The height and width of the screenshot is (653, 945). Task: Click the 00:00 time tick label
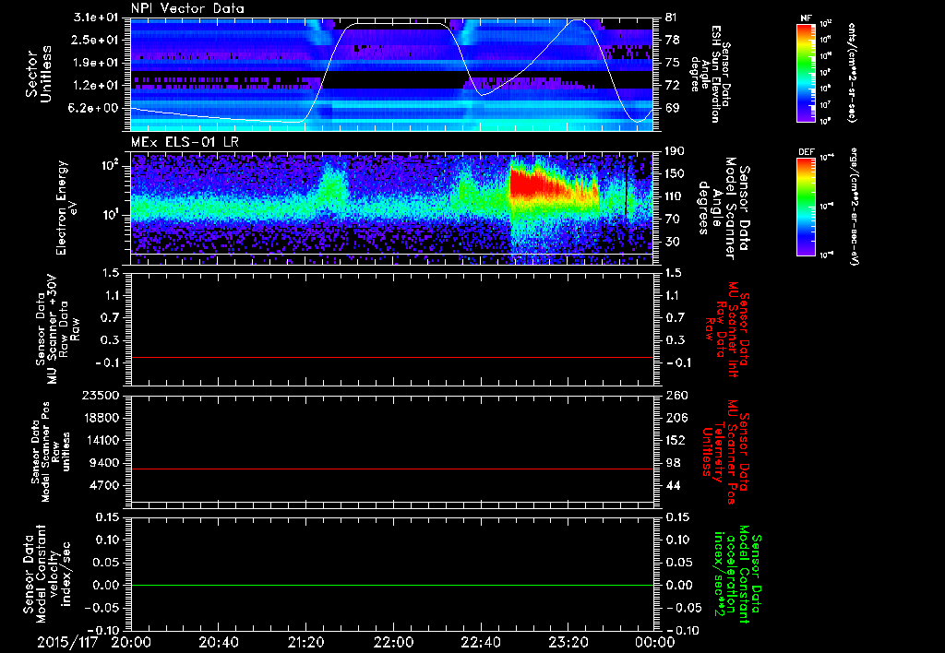pos(655,642)
